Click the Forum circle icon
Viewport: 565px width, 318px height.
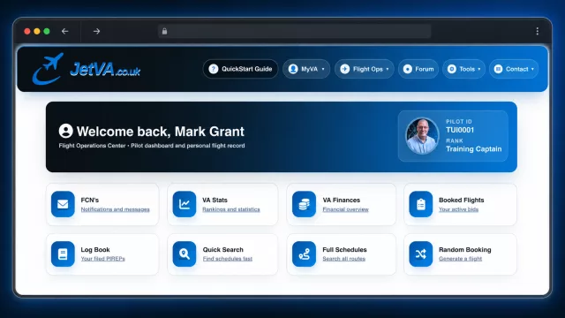click(408, 69)
